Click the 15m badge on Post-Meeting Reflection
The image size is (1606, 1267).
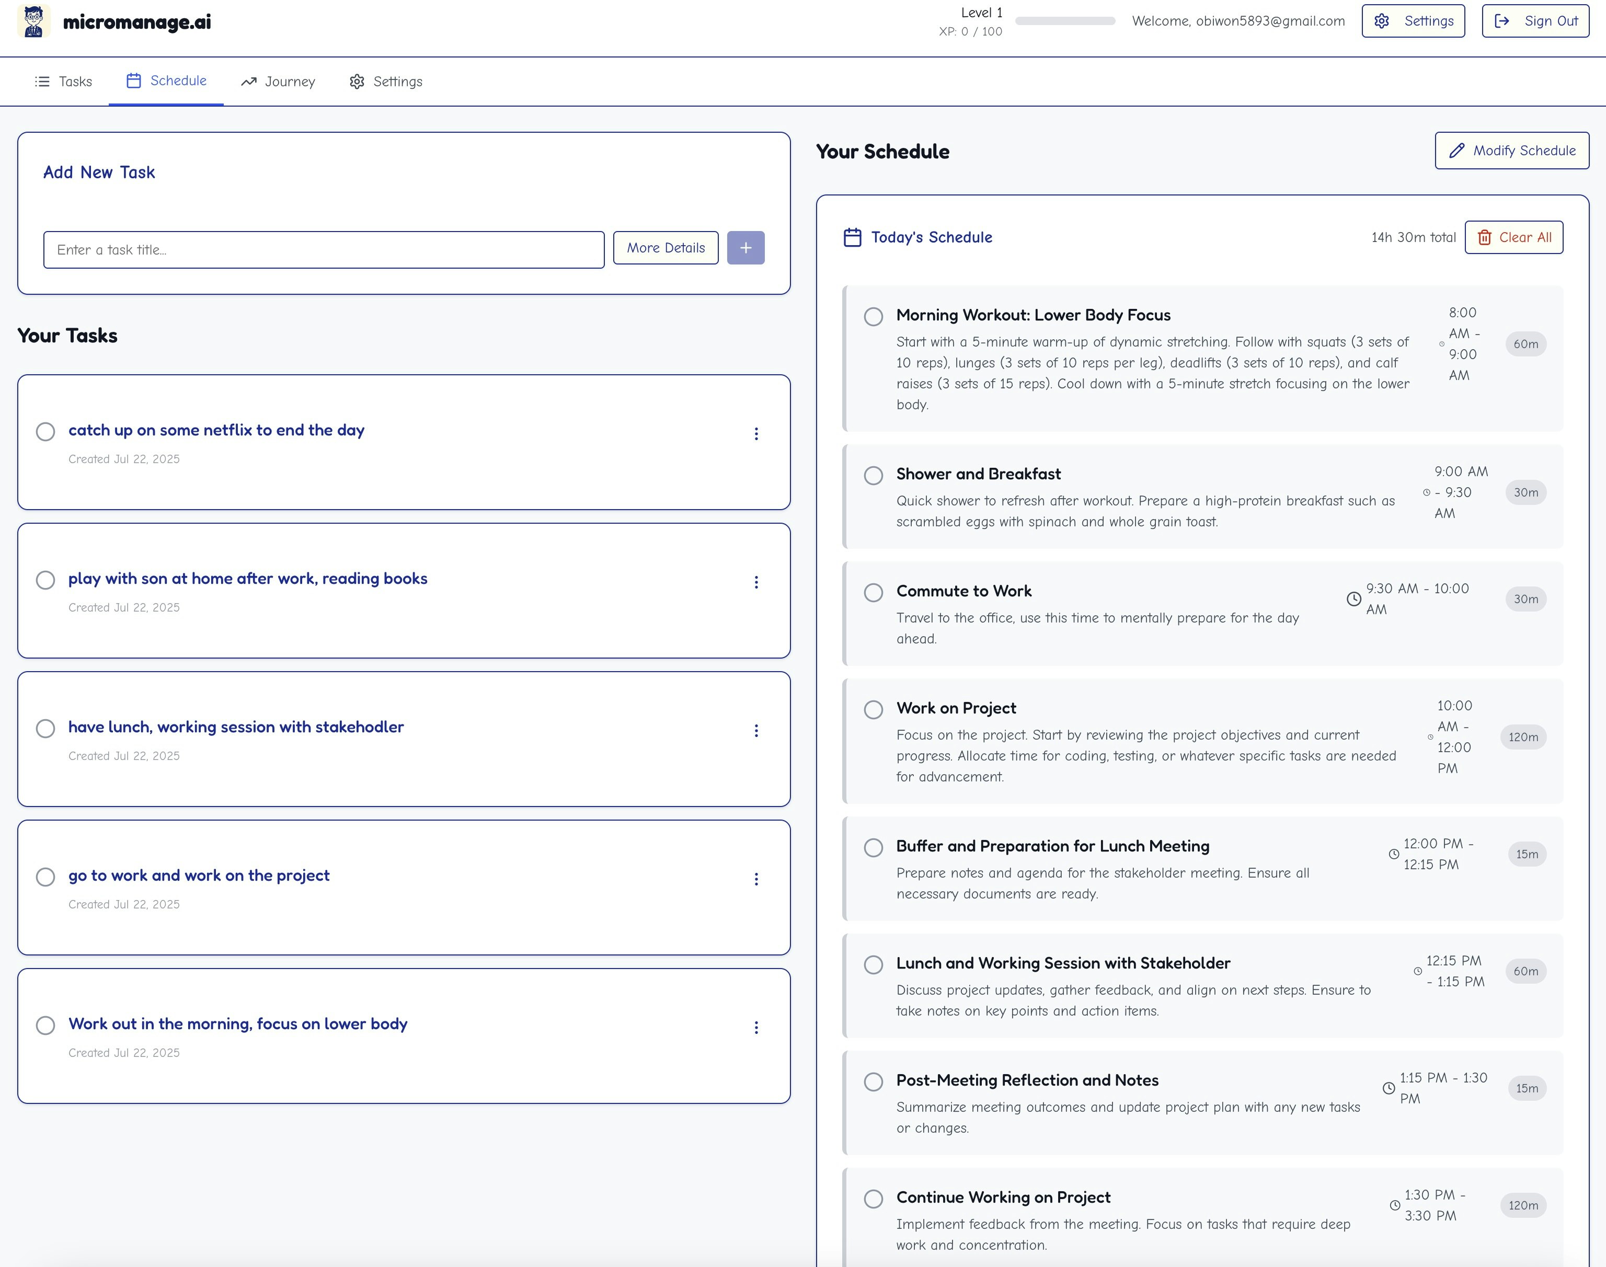click(1527, 1089)
